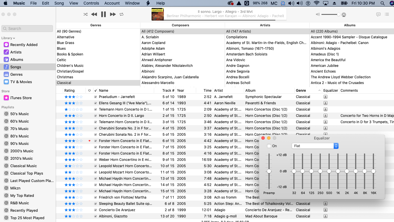394x222 pixels.
Task: Open equalizer preset menu for track 4 of 15
Action: [325, 128]
